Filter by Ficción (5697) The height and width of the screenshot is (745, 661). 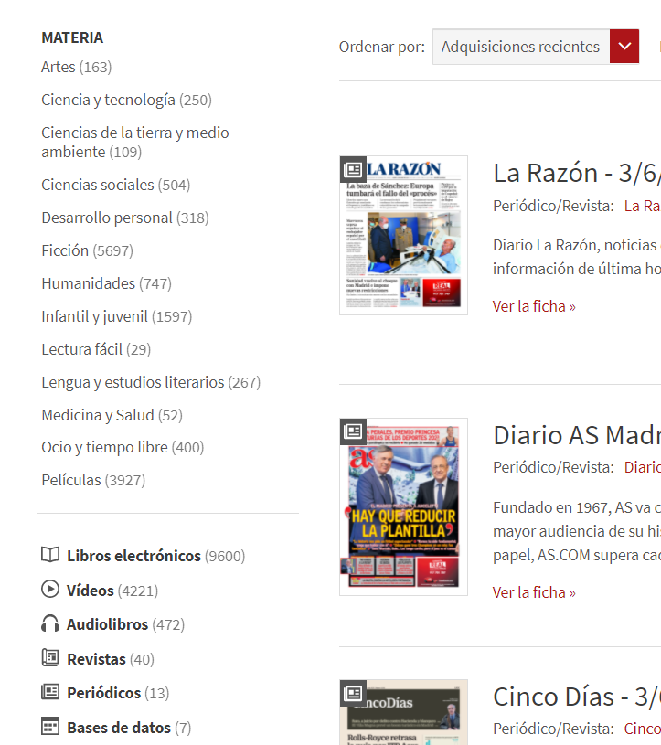point(88,250)
